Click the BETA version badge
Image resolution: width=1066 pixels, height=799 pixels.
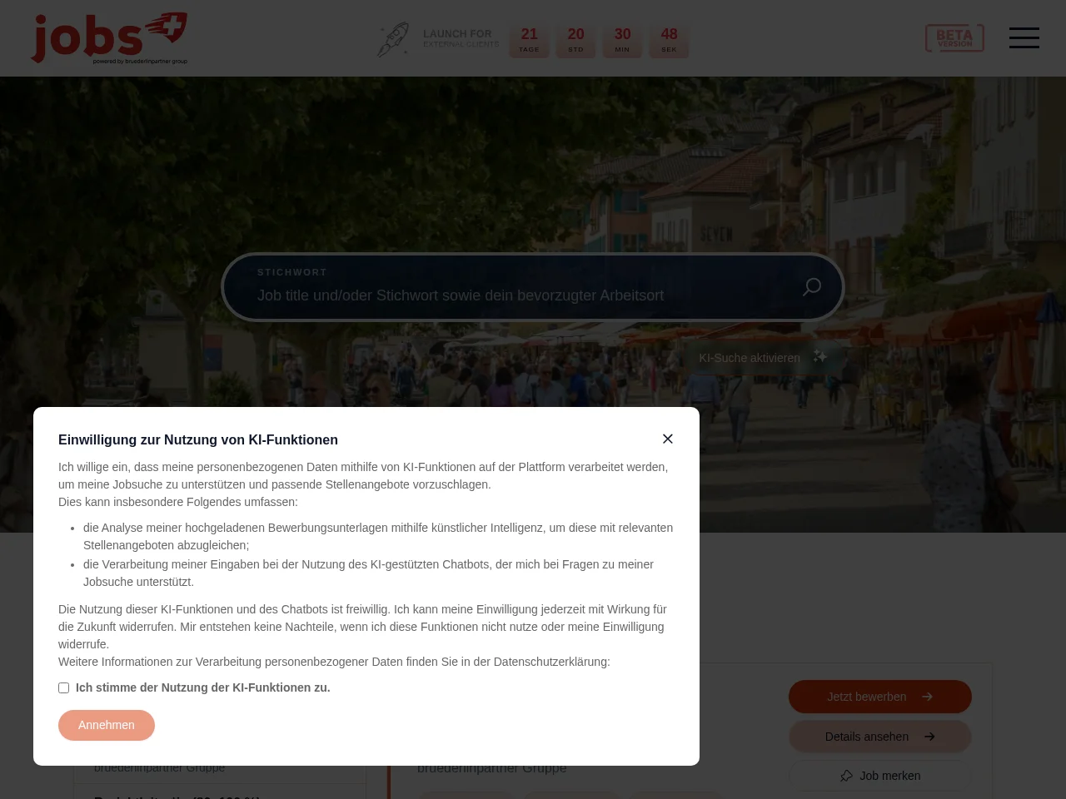tap(954, 37)
